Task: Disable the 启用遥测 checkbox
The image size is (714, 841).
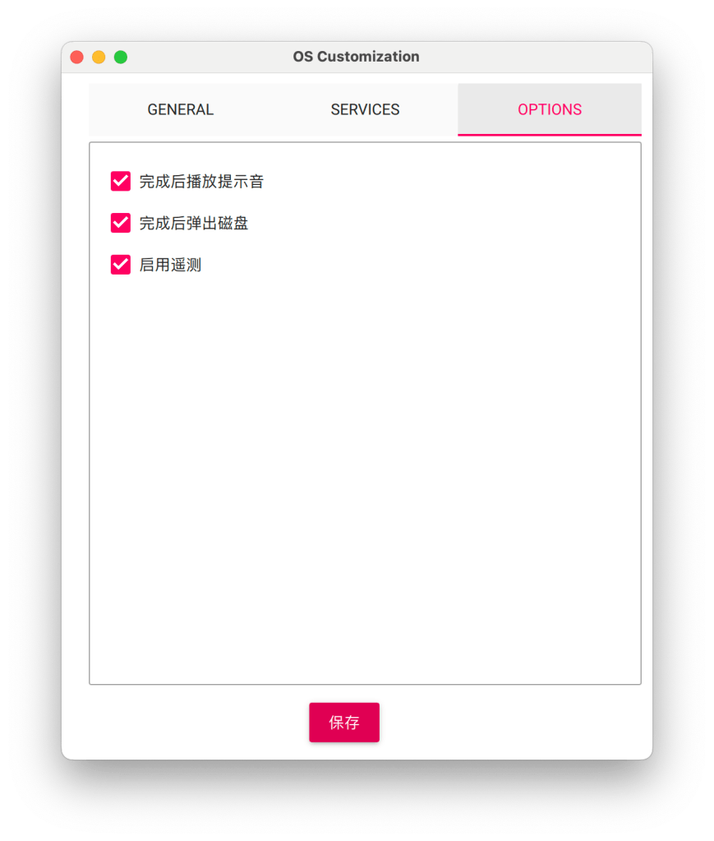Action: point(121,265)
